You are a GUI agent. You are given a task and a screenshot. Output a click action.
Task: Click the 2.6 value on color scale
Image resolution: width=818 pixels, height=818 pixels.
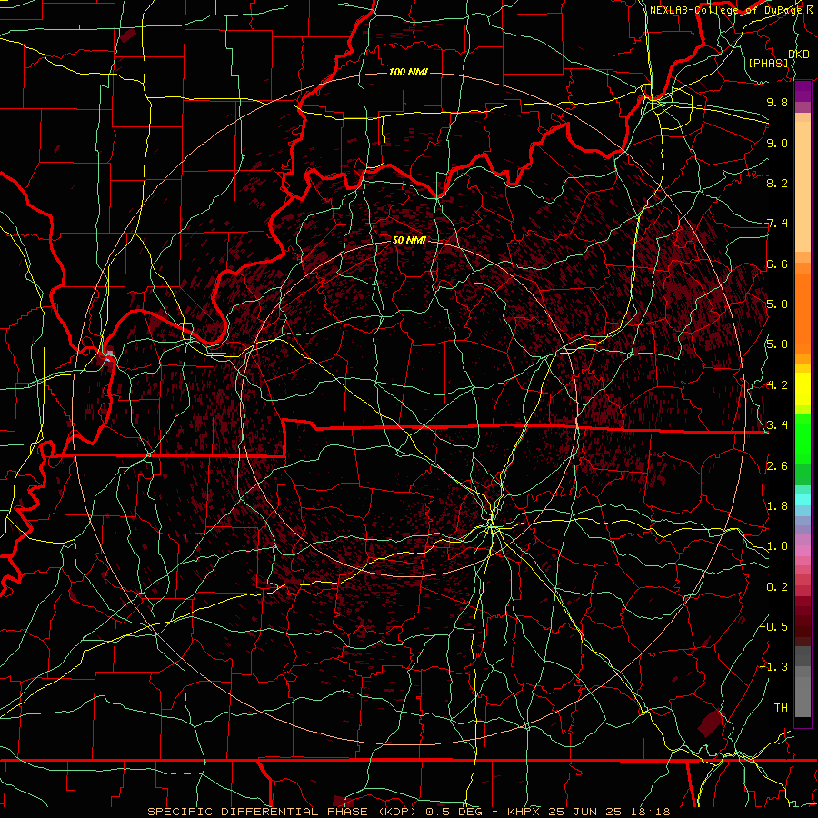(777, 466)
